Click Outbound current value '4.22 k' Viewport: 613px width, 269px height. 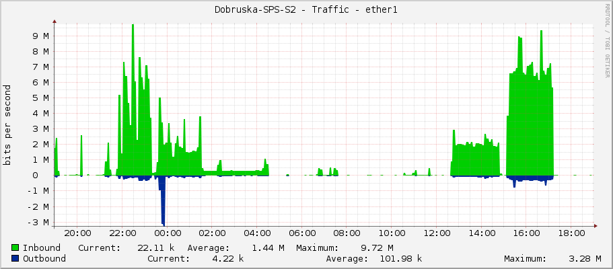point(227,258)
